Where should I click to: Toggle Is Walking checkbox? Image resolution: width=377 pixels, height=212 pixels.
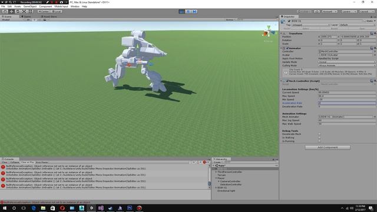click(x=319, y=138)
